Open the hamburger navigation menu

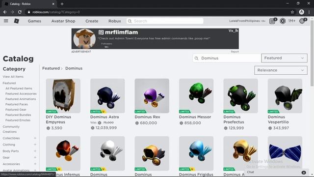coord(6,21)
